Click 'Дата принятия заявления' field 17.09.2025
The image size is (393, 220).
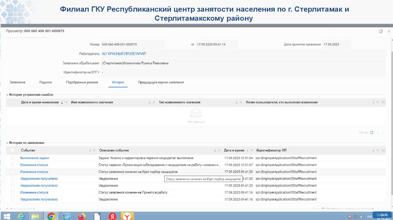pos(337,44)
